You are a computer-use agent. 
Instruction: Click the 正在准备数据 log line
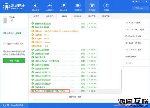click(64, 57)
